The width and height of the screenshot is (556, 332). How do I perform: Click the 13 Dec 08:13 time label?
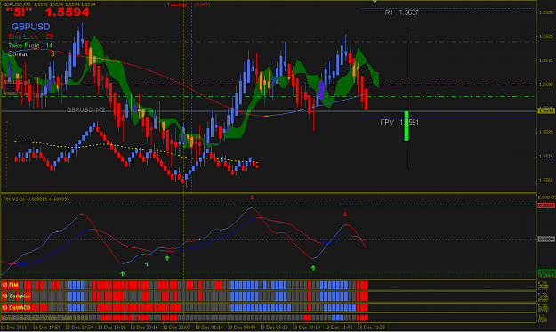274,327
